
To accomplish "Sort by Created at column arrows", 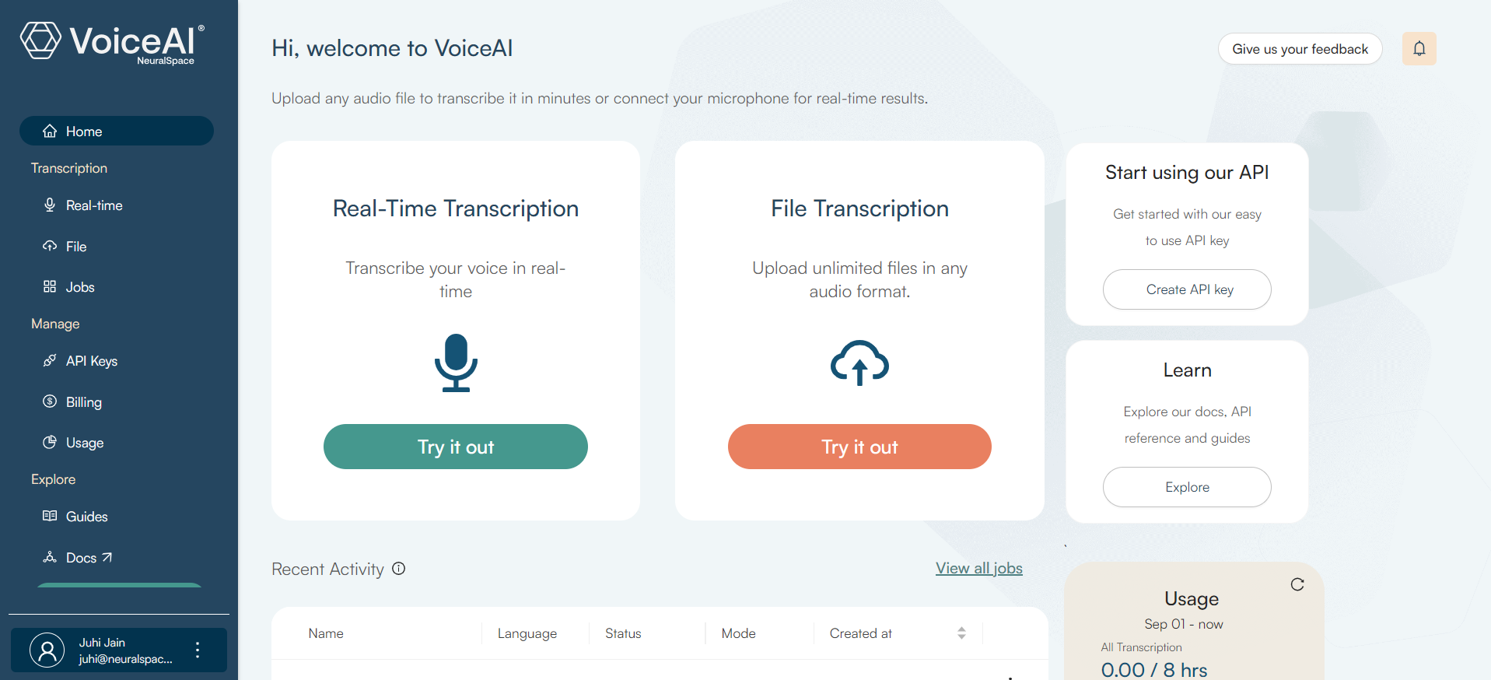I will coord(962,633).
